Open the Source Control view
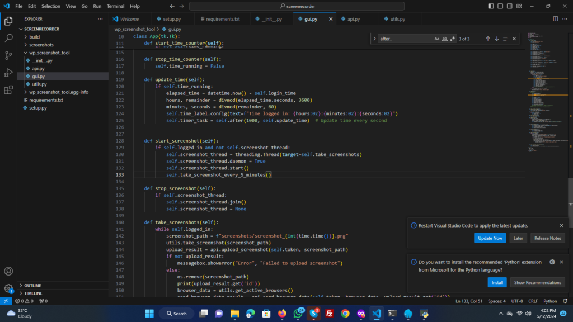The width and height of the screenshot is (573, 322). (8, 55)
